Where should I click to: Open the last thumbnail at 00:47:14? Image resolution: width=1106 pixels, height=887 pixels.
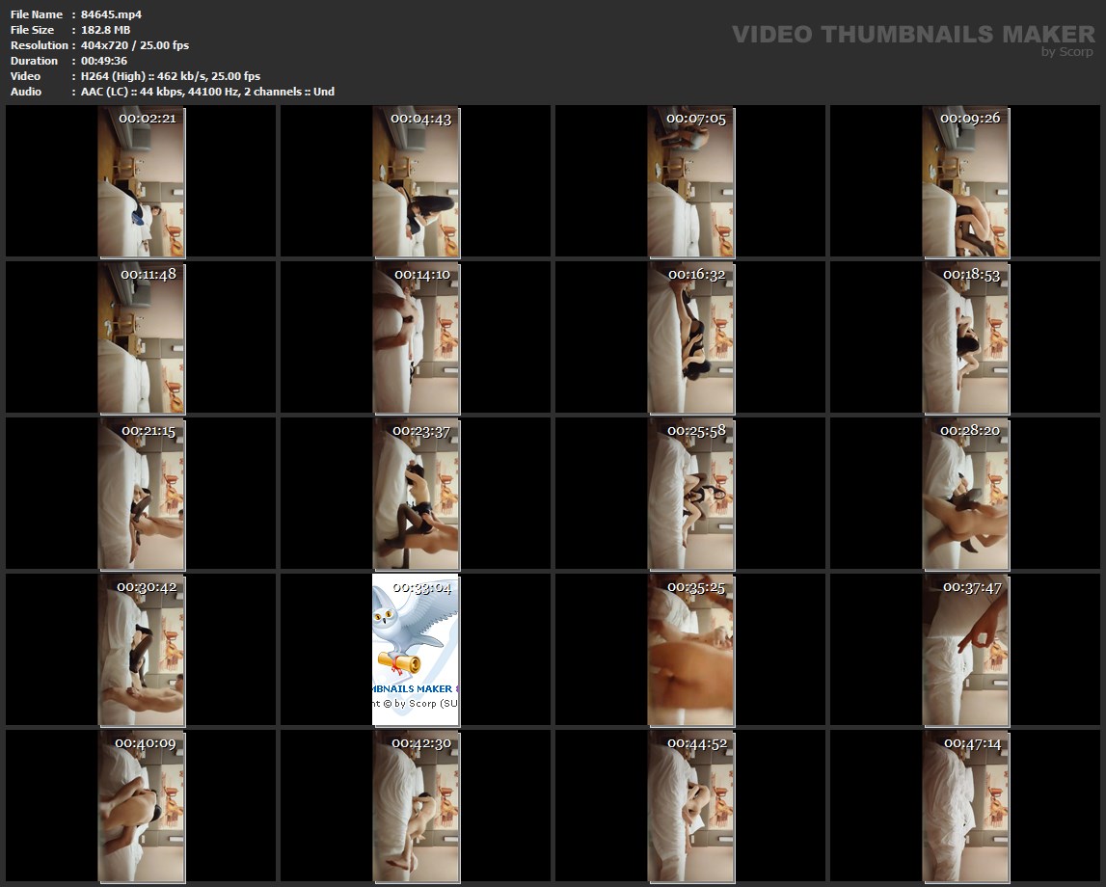click(965, 806)
